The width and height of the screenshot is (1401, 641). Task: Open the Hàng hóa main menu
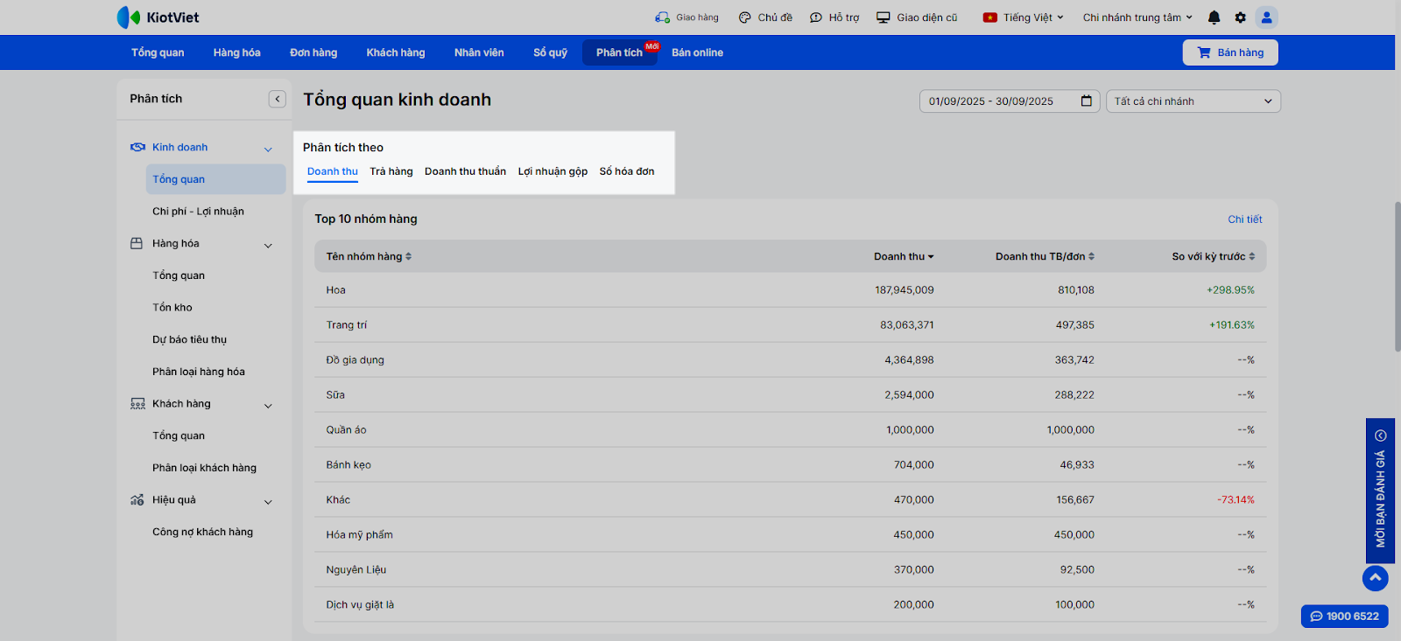(237, 52)
